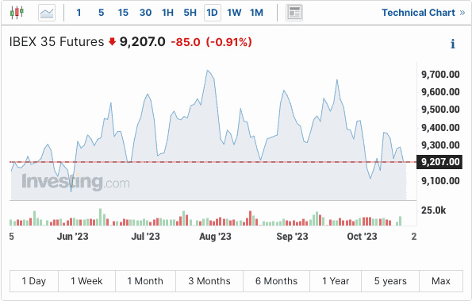The image size is (472, 301).
Task: Show the Max range
Action: click(441, 281)
